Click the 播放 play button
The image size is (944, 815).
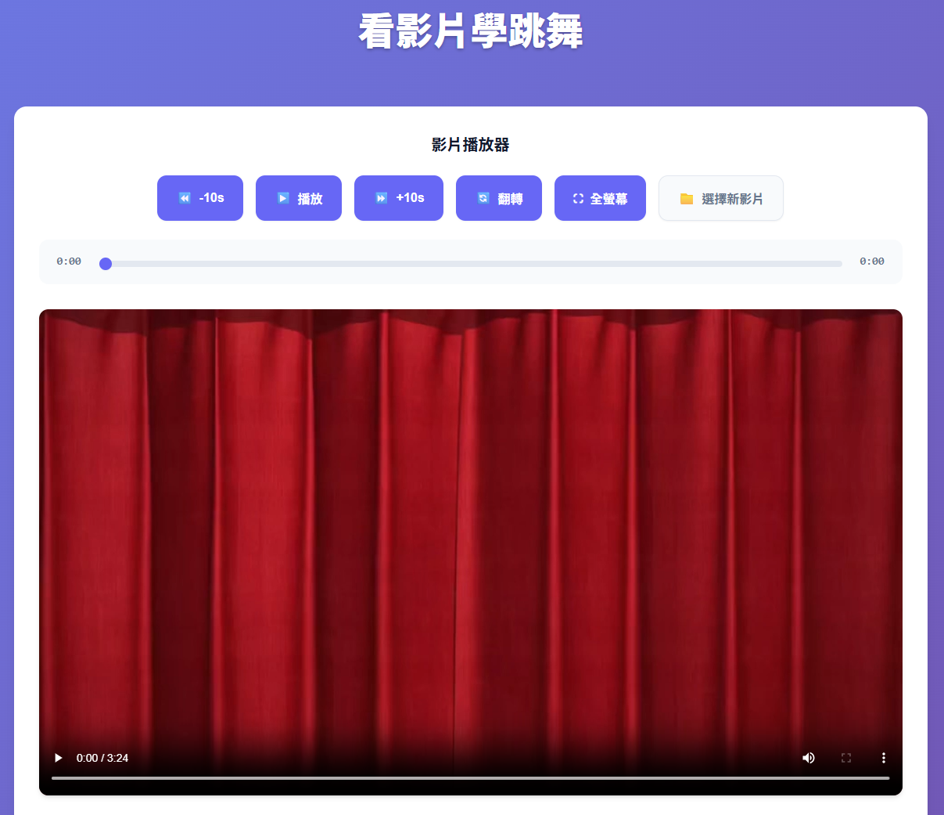(x=299, y=198)
